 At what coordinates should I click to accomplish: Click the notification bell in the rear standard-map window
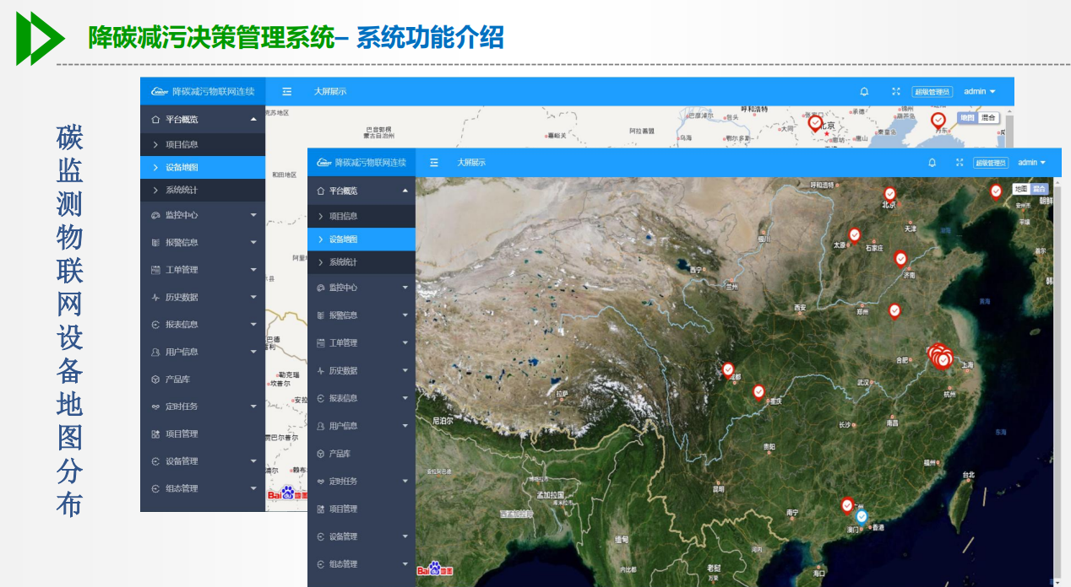pos(864,91)
